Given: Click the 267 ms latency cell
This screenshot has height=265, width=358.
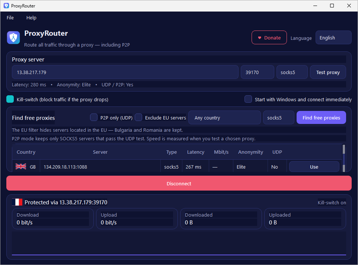Looking at the screenshot, I should [195, 167].
